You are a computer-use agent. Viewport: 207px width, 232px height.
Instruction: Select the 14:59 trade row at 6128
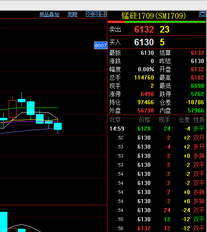coord(157,129)
